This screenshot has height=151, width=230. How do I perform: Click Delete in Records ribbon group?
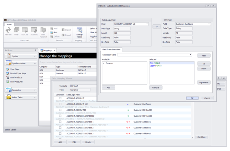click(55, 36)
